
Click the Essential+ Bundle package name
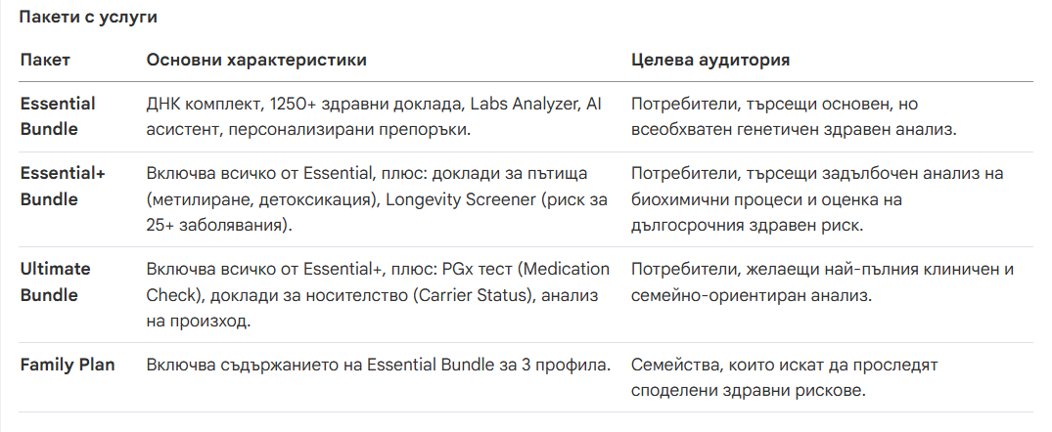pos(63,186)
